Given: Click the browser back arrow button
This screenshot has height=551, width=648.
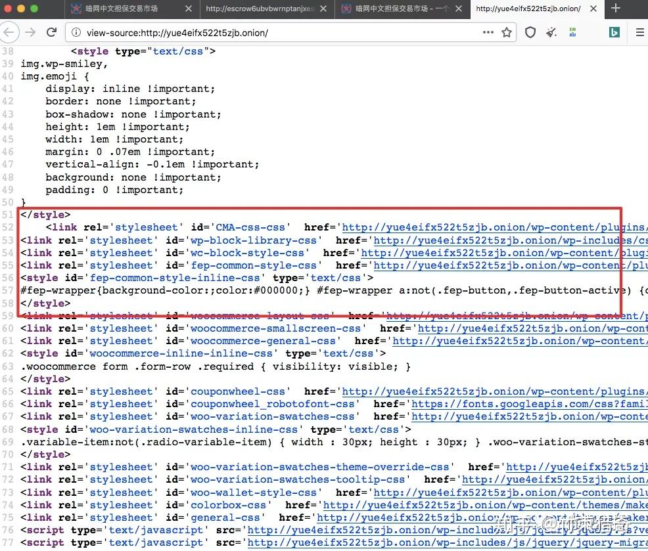Looking at the screenshot, I should point(9,33).
